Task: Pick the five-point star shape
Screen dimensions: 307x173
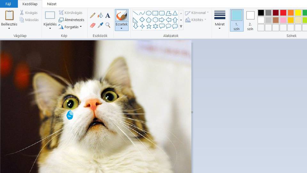Action: (149, 26)
